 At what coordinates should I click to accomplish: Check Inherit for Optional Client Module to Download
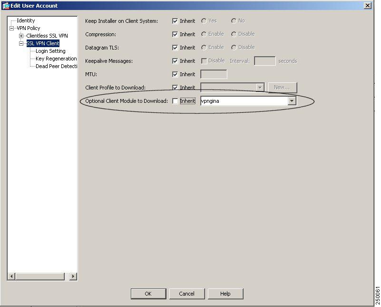pos(175,101)
